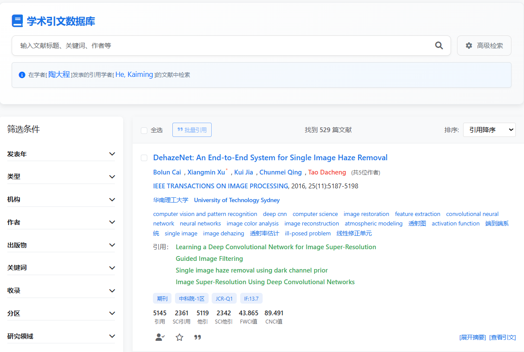The height and width of the screenshot is (352, 524).
Task: Open the DehazeNet paper title link
Action: tap(270, 158)
